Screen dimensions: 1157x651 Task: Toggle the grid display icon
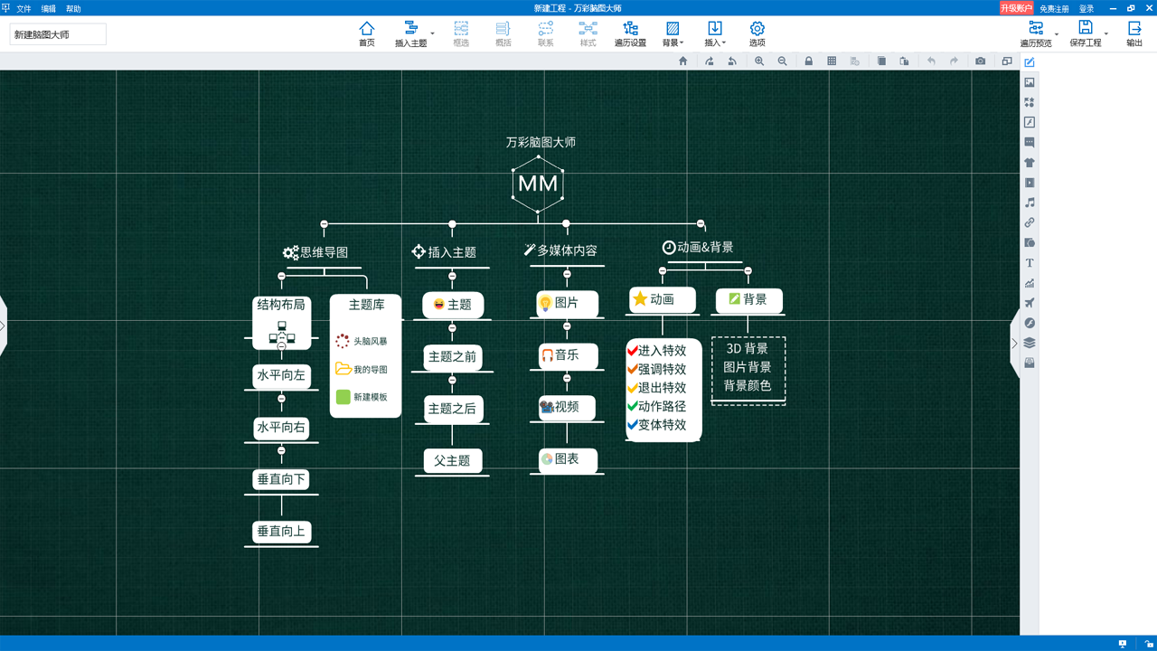tap(832, 61)
